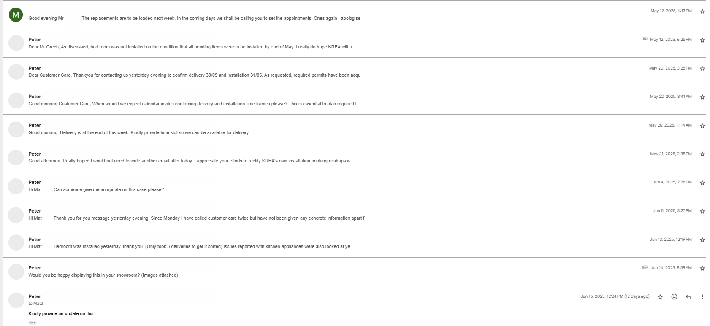Star Peter's Jun 13 bedroom installation message
This screenshot has height=326, width=710.
click(702, 240)
